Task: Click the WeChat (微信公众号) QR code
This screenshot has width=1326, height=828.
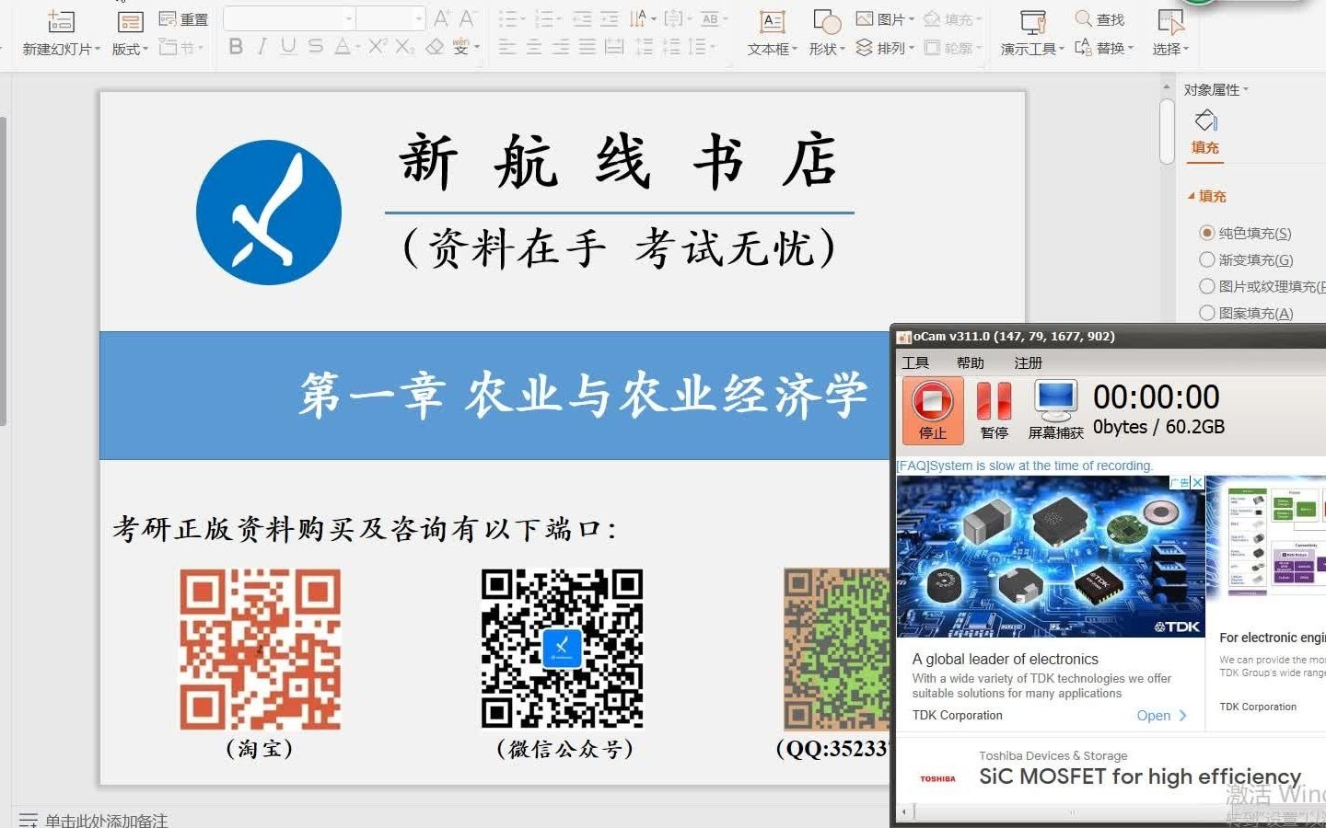Action: (562, 649)
